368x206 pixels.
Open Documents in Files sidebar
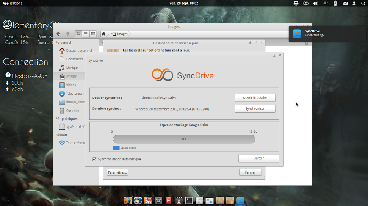click(71, 59)
